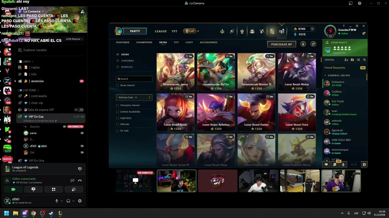Click the add friend icon in Social panel
Viewport: 389px width, 218px height.
click(346, 60)
